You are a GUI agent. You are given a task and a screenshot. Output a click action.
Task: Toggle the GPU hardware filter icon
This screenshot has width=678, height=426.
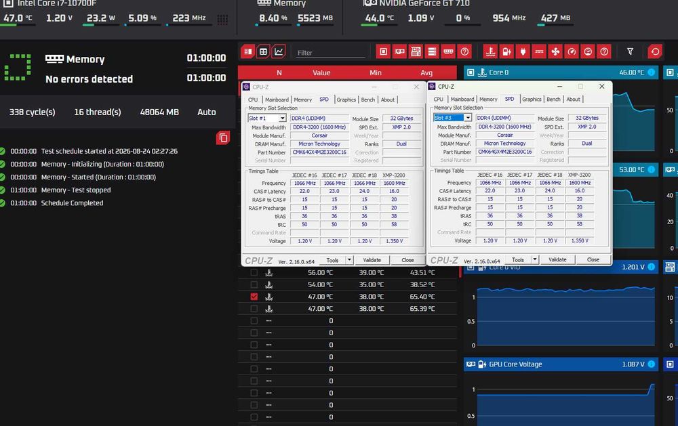point(399,52)
